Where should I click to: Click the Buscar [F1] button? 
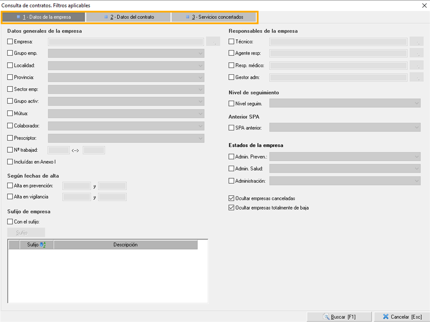pyautogui.click(x=339, y=317)
